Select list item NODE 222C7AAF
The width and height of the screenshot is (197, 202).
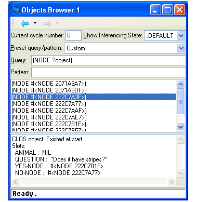point(49,111)
